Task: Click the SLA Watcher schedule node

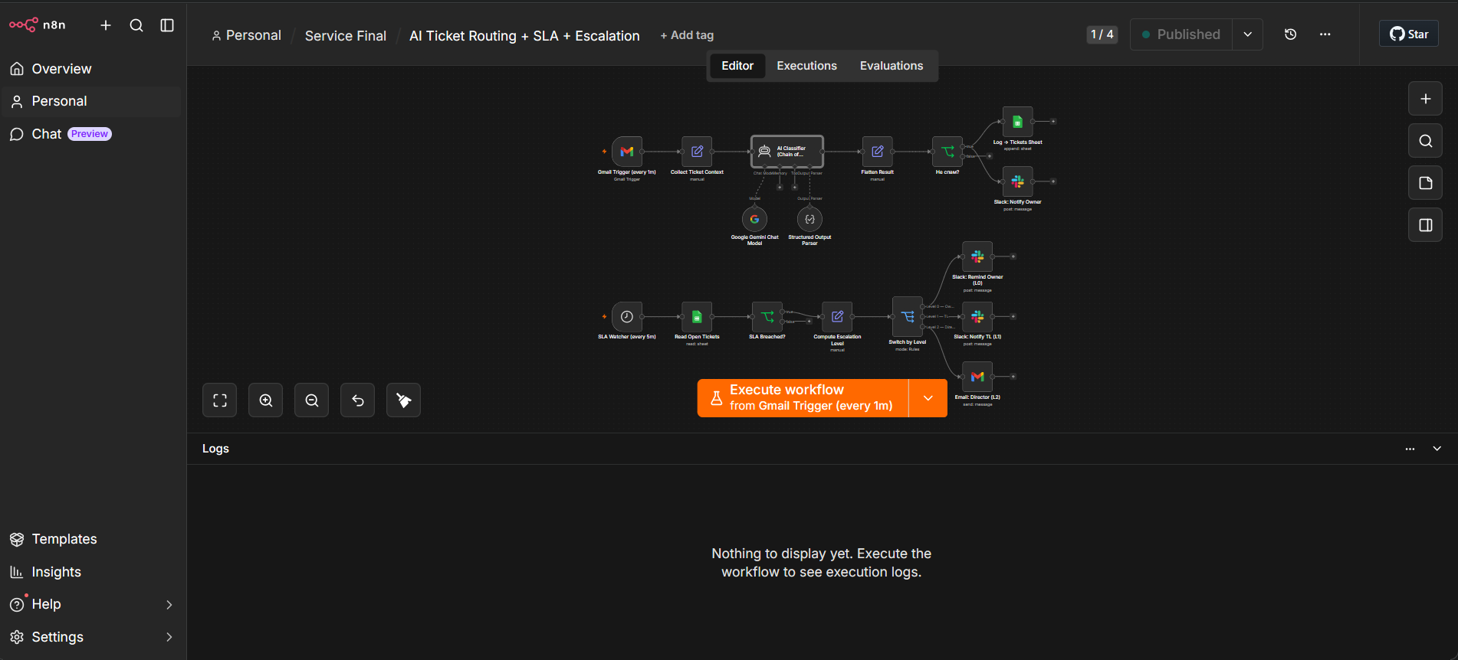Action: [626, 316]
